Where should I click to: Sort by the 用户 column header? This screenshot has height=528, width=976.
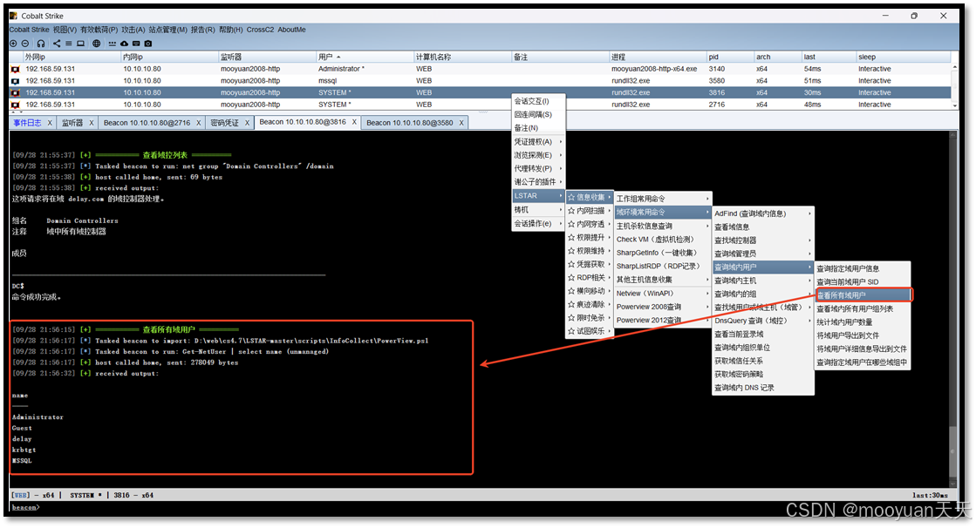[x=364, y=57]
